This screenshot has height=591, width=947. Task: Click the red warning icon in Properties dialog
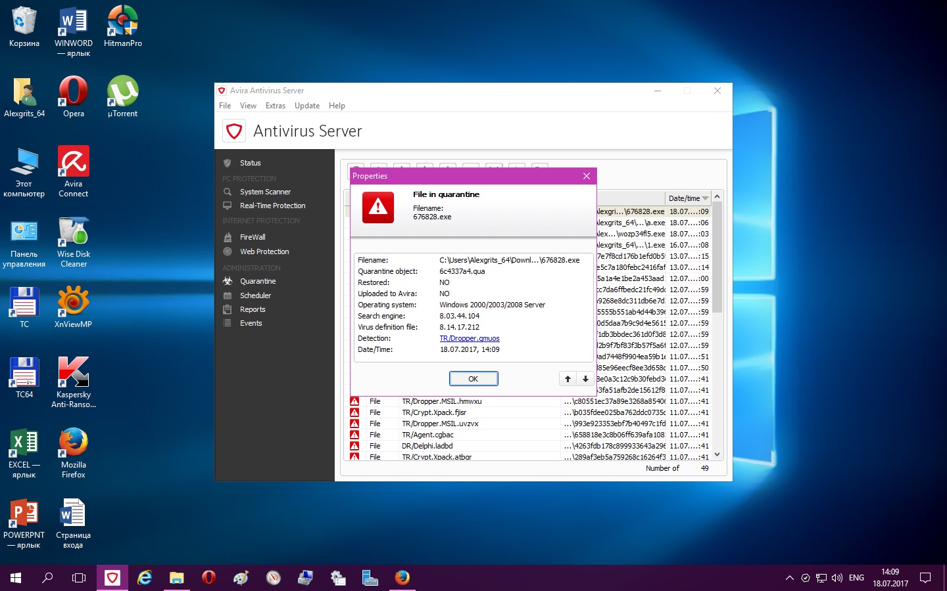(x=377, y=208)
